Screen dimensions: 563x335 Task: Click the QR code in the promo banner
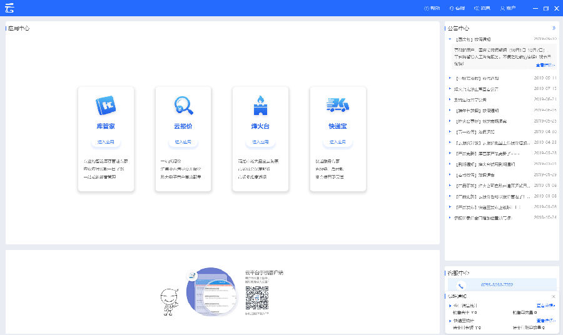pos(256,297)
